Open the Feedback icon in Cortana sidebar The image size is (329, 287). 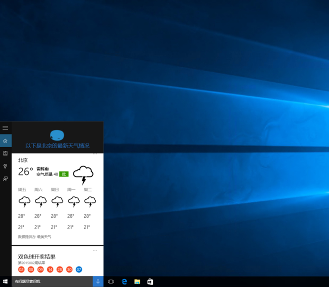5,179
